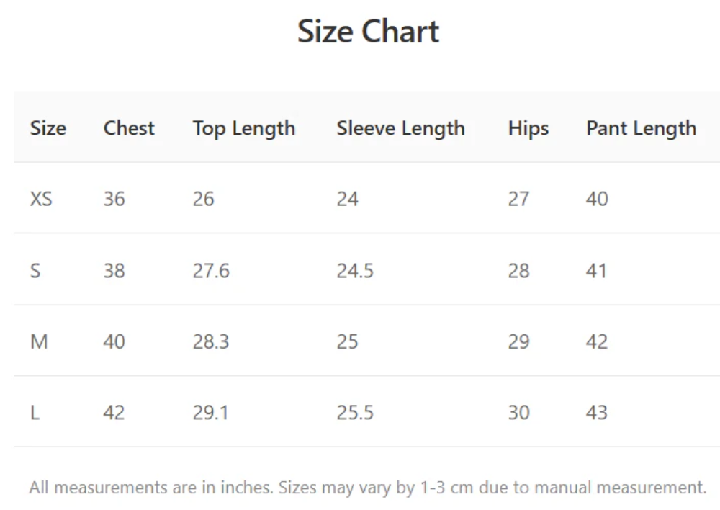
Task: Click the Top Length column header
Action: pyautogui.click(x=243, y=128)
